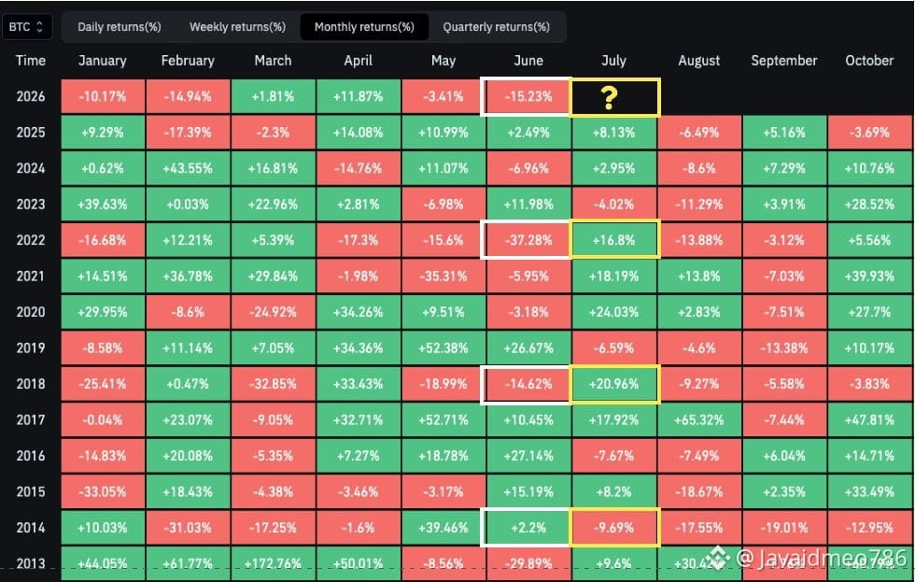The image size is (915, 582).
Task: Click the +52.38% May 2019 cell
Action: click(x=443, y=348)
